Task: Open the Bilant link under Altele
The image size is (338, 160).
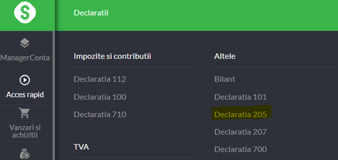Action: click(225, 79)
